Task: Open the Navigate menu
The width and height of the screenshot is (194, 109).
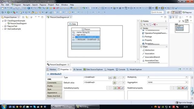Action: pos(27,5)
